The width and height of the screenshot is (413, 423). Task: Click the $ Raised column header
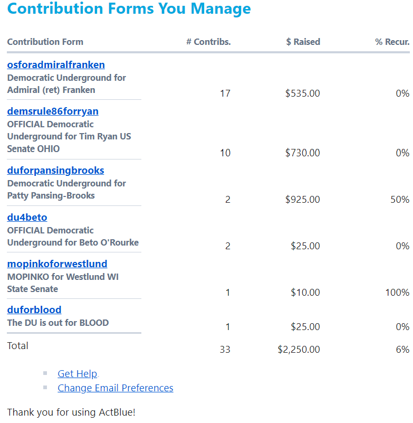point(303,42)
